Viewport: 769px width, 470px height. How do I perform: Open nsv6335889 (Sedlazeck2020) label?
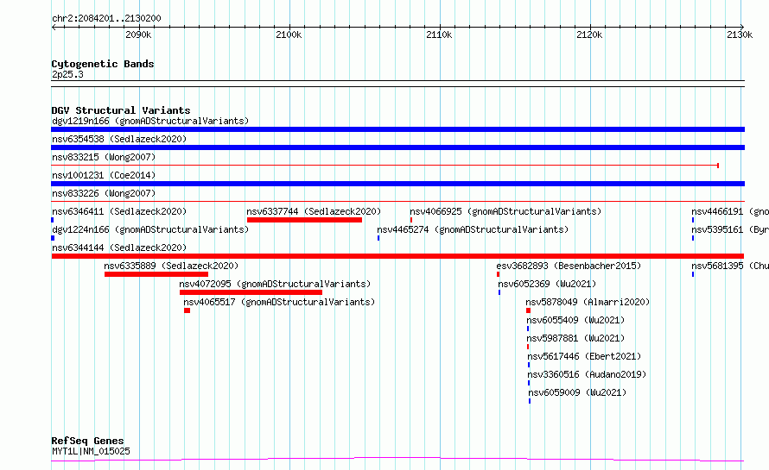171,266
